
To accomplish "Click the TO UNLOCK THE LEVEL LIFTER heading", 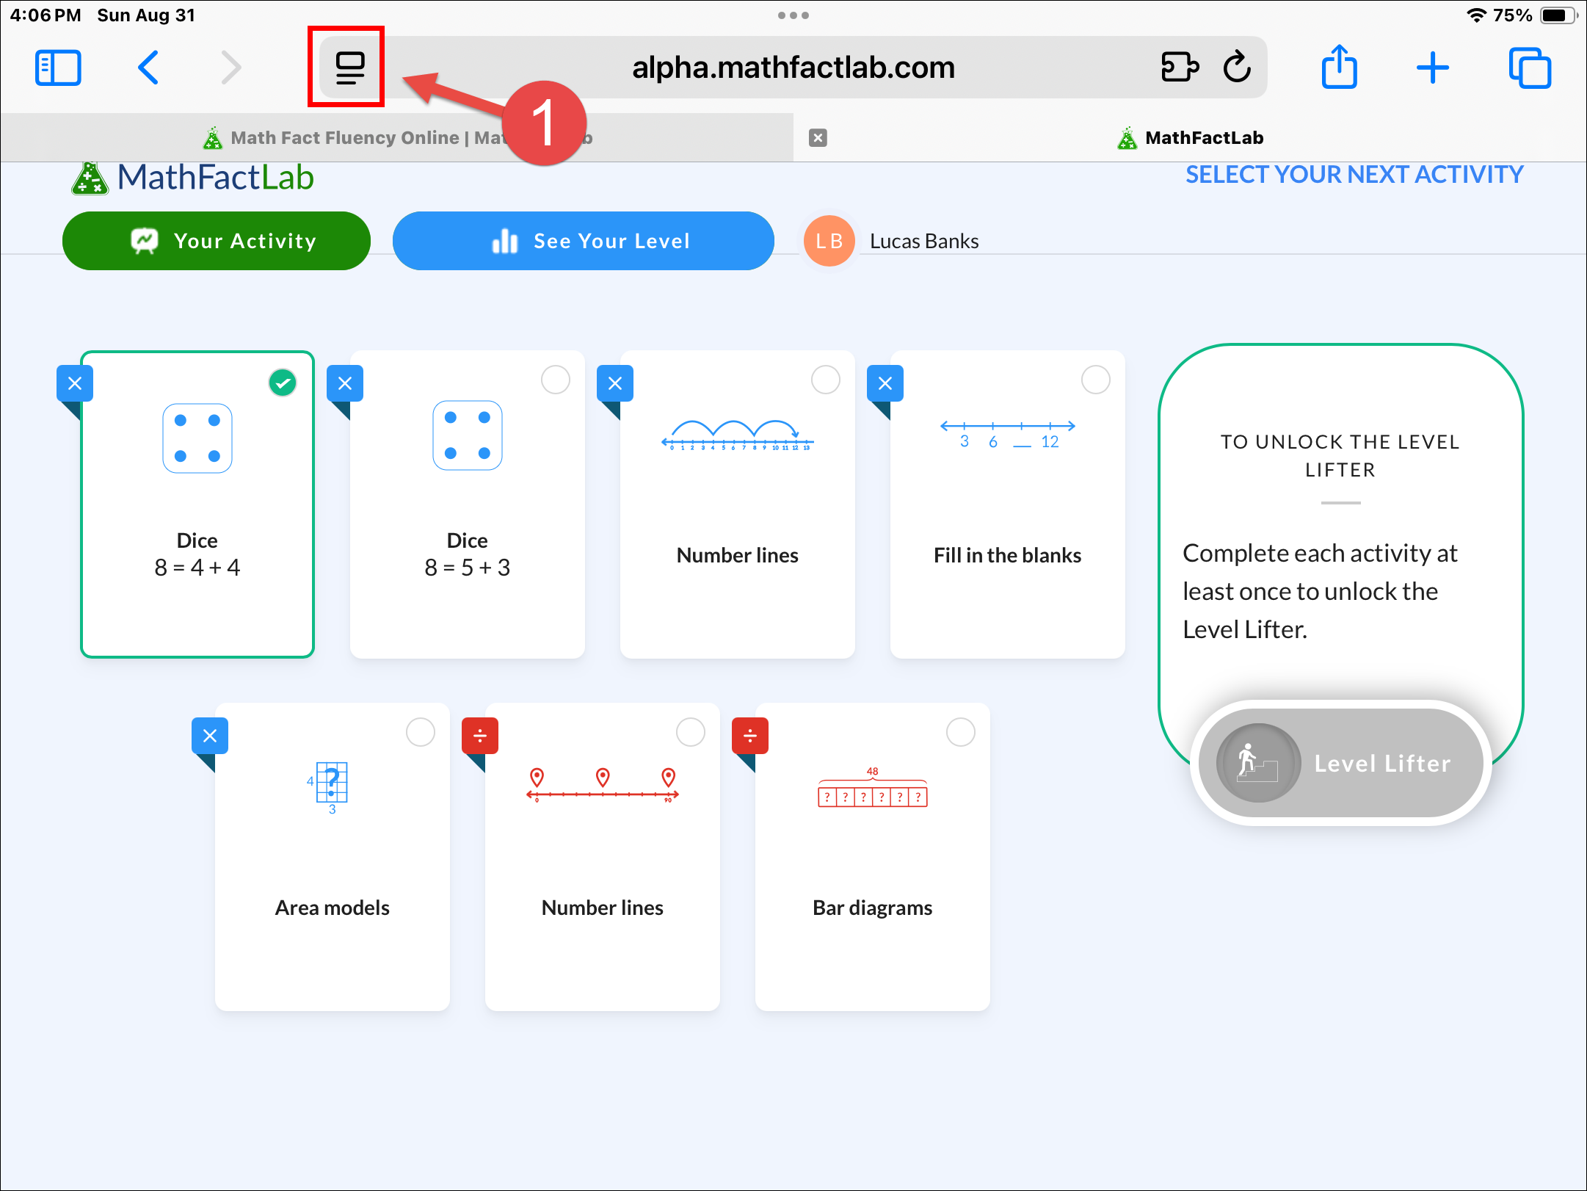I will (1340, 456).
